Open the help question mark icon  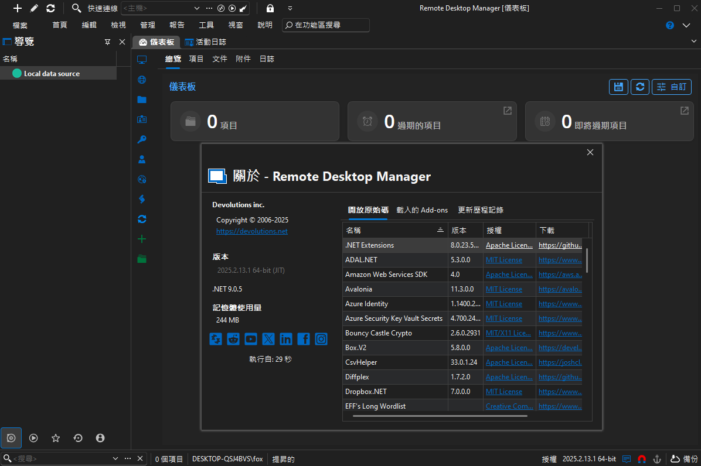coord(670,25)
